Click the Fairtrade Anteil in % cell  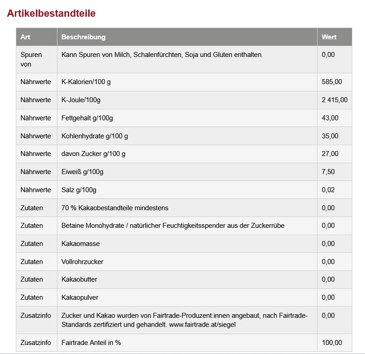[91, 342]
